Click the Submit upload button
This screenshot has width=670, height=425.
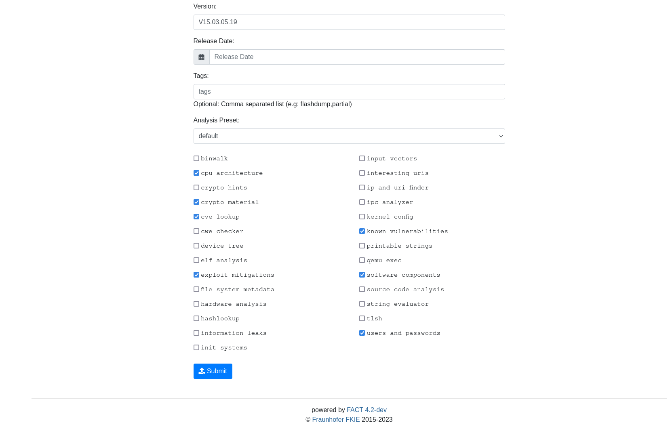tap(213, 371)
